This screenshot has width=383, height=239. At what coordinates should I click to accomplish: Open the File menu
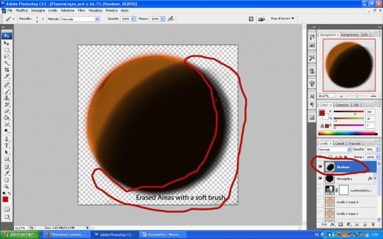10,10
